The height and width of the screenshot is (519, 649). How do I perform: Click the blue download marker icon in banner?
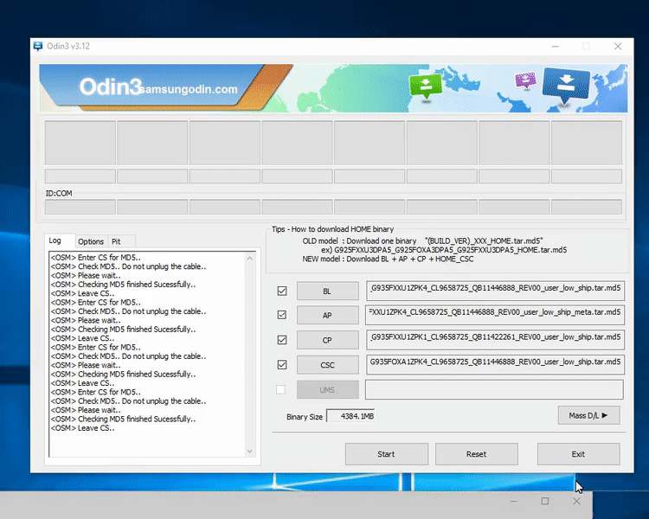[565, 86]
